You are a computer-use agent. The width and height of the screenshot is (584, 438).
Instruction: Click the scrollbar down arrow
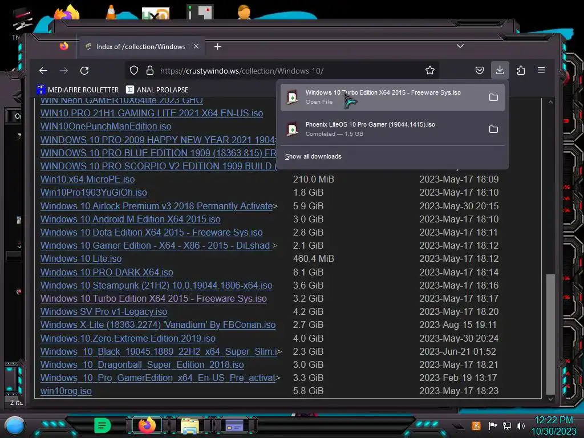[550, 399]
